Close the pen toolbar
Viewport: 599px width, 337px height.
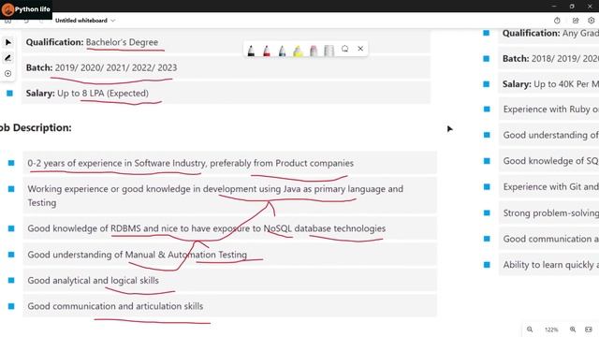360,49
